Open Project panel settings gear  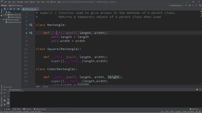[x=18, y=9]
